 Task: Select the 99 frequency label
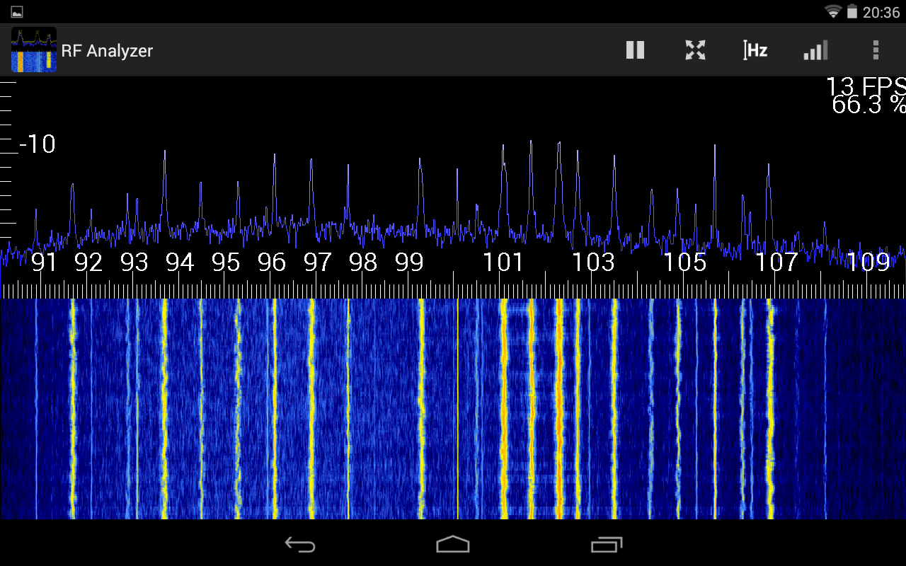pos(409,262)
